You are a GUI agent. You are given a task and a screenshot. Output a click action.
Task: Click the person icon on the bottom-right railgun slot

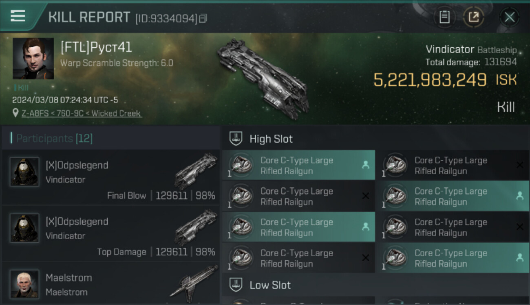pyautogui.click(x=519, y=257)
